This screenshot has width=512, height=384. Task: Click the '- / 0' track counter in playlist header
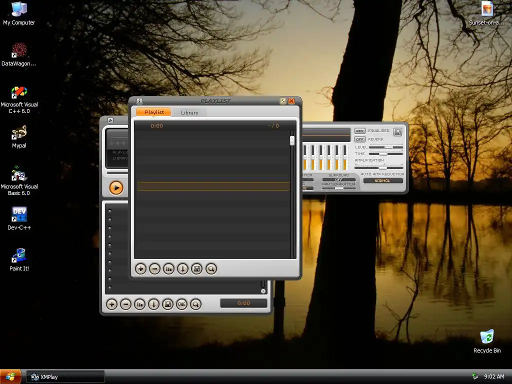click(x=273, y=125)
